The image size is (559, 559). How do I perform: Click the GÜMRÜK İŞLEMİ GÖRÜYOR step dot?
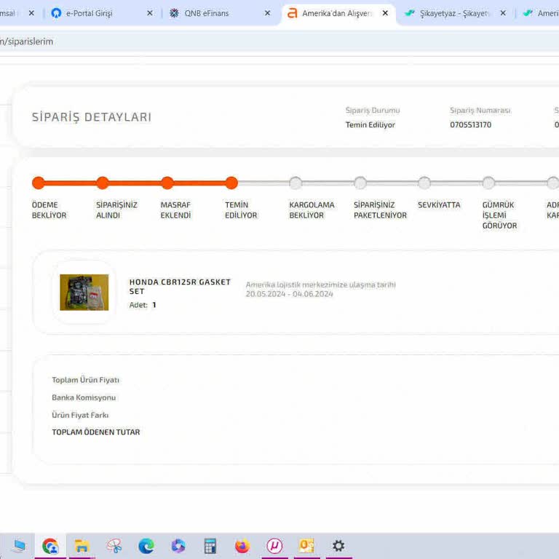488,183
